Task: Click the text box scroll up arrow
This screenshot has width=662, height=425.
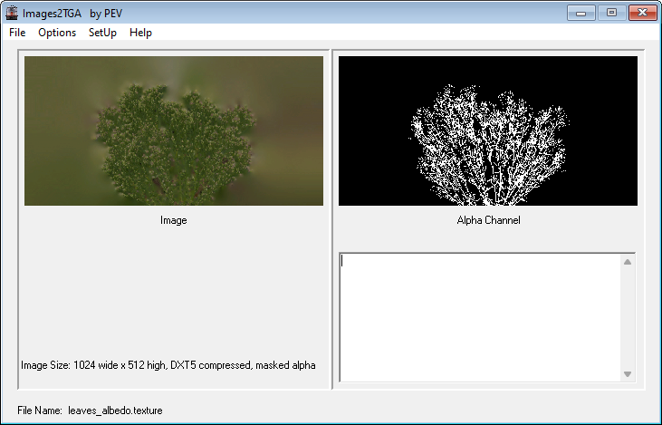Action: tap(628, 262)
